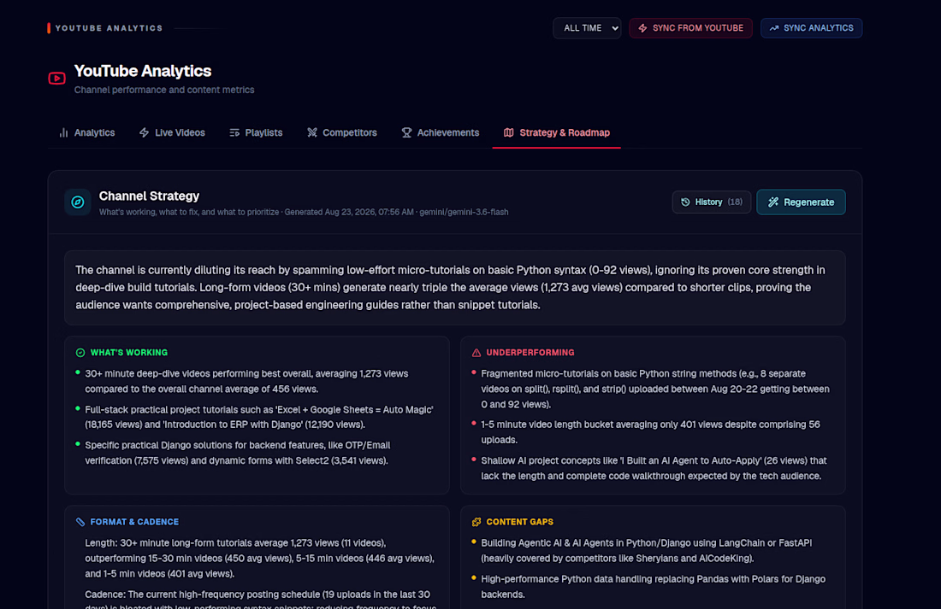Click the red YouTube logo icon

[x=57, y=79]
